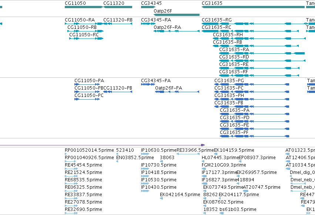The width and height of the screenshot is (315, 215).
Task: Click protein CG31635-PH
Action: pyautogui.click(x=229, y=95)
